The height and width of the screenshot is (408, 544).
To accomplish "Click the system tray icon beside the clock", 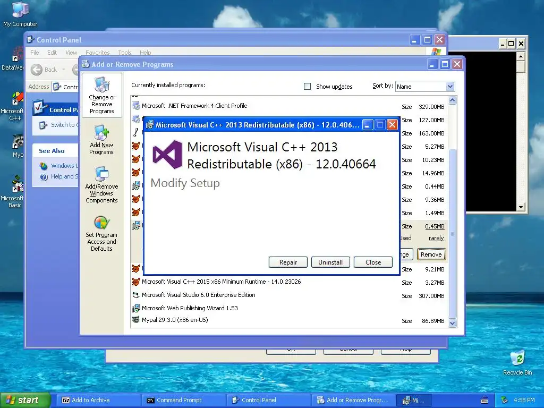I will (505, 401).
